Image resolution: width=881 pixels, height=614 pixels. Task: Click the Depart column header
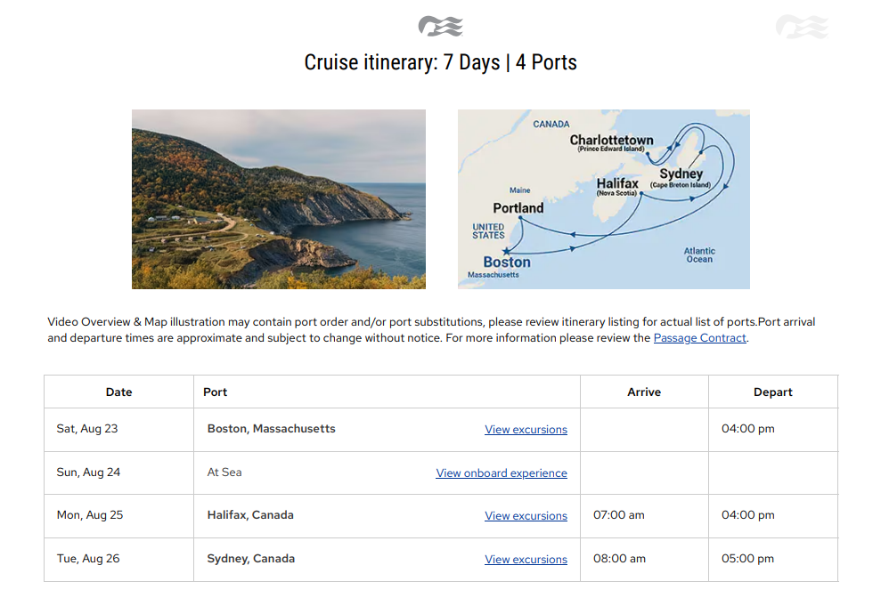pyautogui.click(x=772, y=392)
